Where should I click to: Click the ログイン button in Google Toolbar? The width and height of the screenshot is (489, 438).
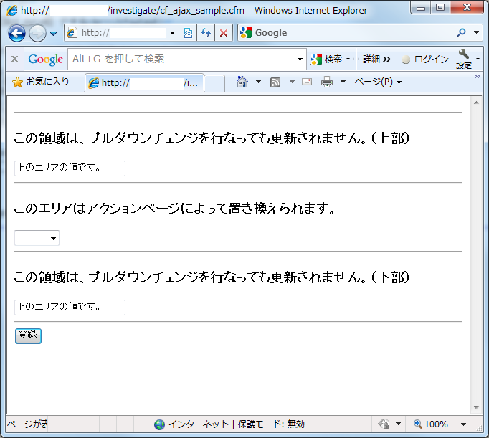(425, 59)
